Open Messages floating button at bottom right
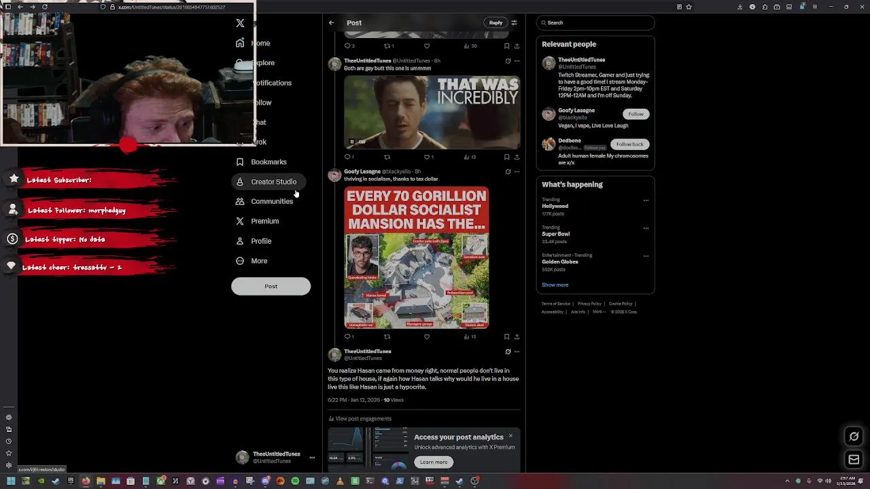 coord(854,460)
